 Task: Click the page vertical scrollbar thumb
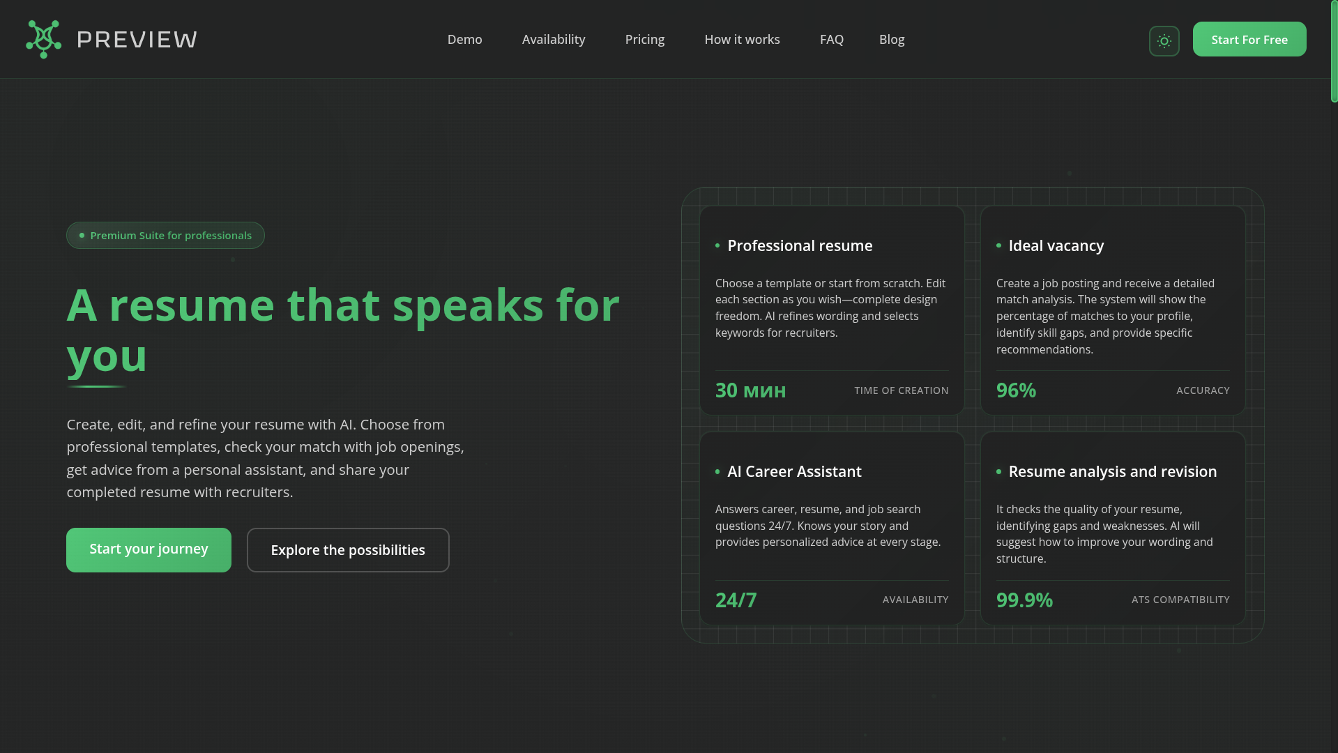(1334, 52)
